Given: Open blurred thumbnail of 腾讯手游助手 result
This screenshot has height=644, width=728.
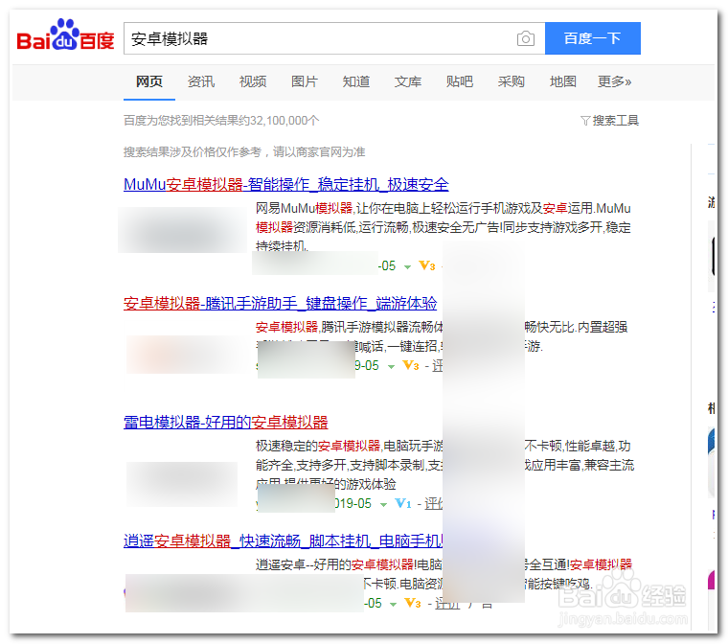Looking at the screenshot, I should coord(188,355).
